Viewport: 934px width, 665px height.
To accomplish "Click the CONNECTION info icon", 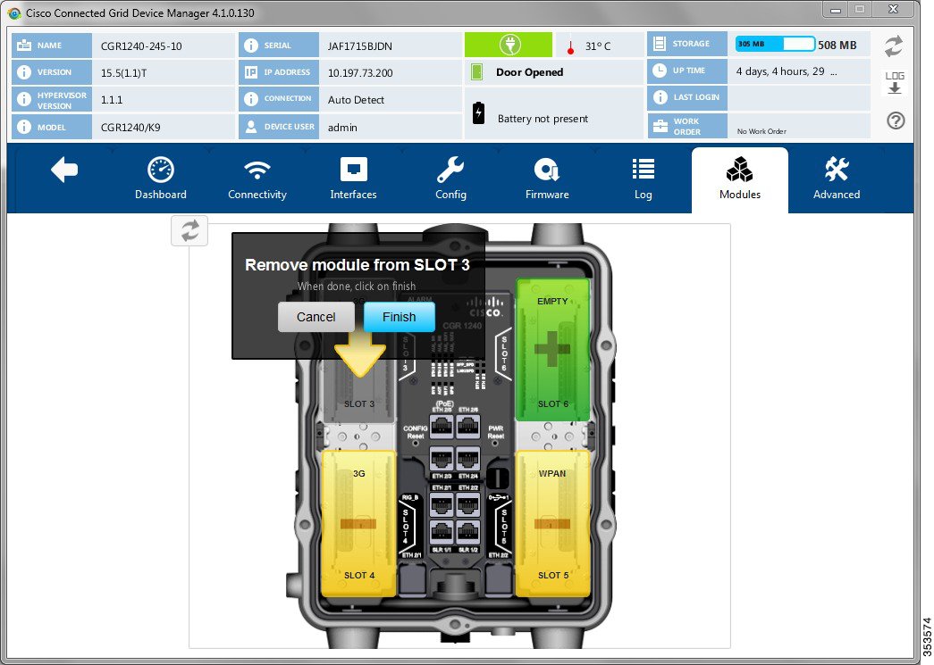I will (251, 99).
